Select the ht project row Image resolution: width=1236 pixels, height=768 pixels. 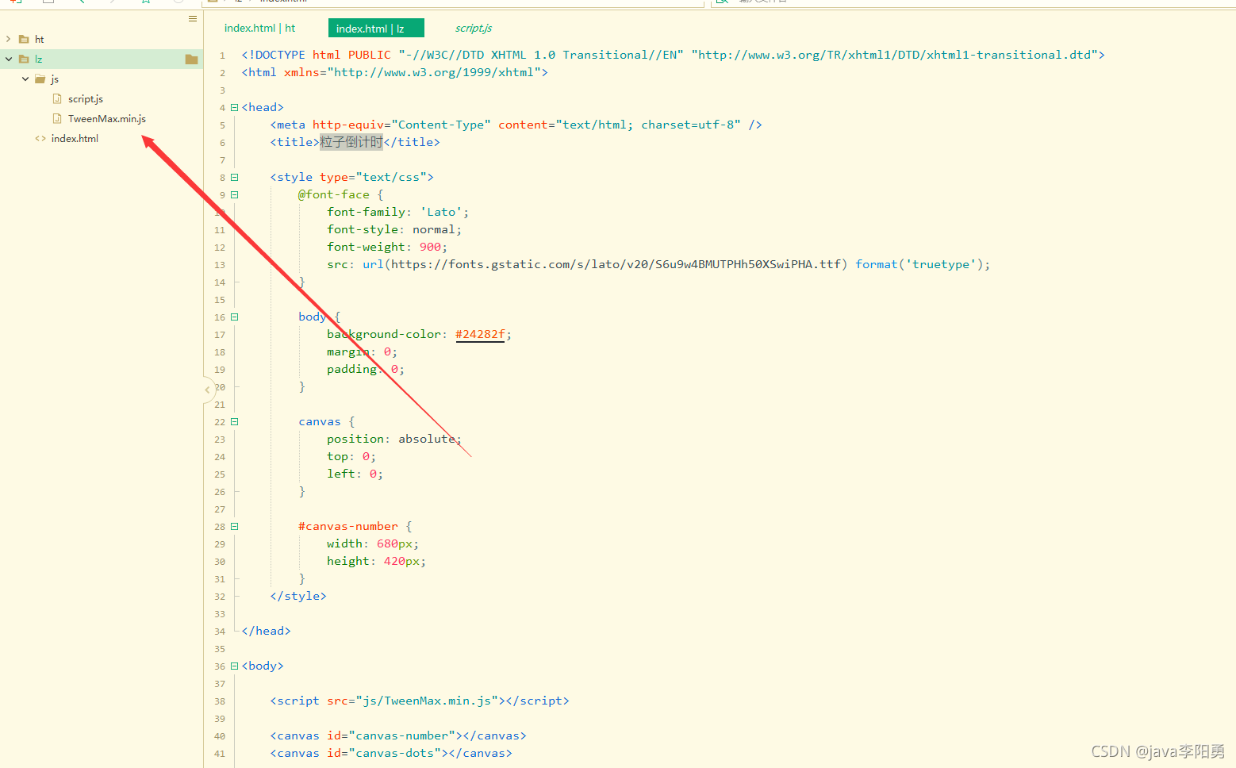pyautogui.click(x=102, y=39)
